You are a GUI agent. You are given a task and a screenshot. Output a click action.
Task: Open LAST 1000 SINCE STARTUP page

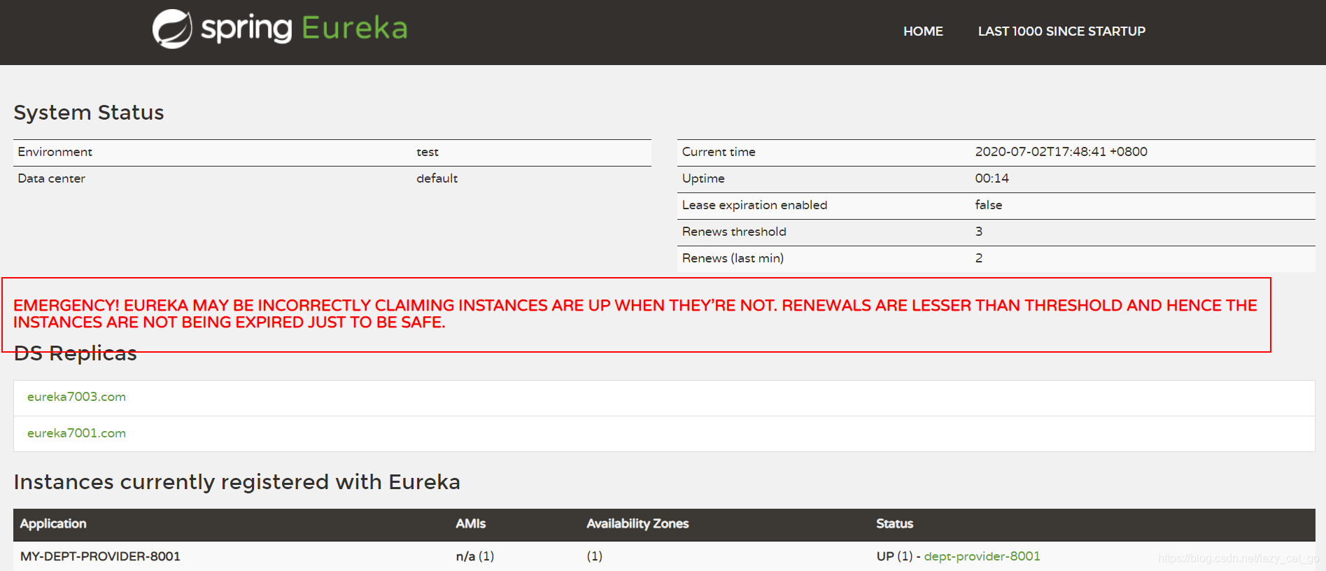click(1061, 31)
